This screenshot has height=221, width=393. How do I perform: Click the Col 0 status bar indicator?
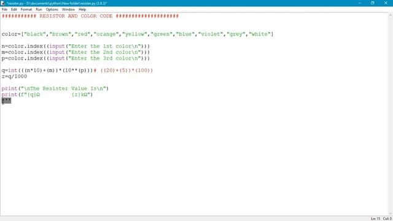pyautogui.click(x=387, y=219)
